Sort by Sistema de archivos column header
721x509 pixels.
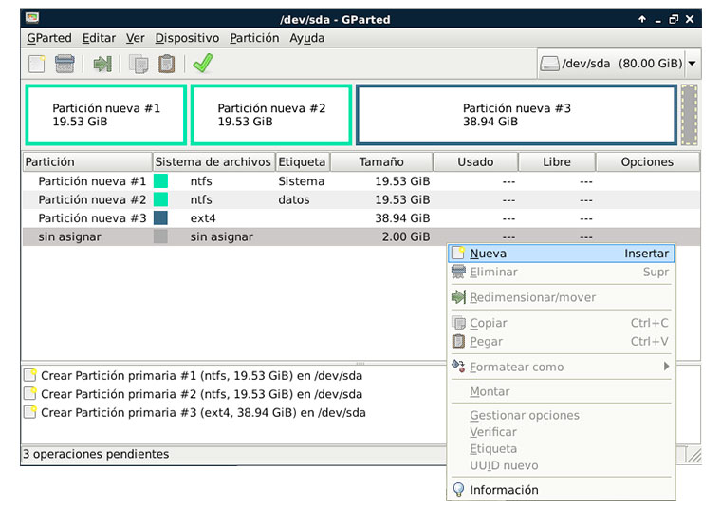(213, 162)
